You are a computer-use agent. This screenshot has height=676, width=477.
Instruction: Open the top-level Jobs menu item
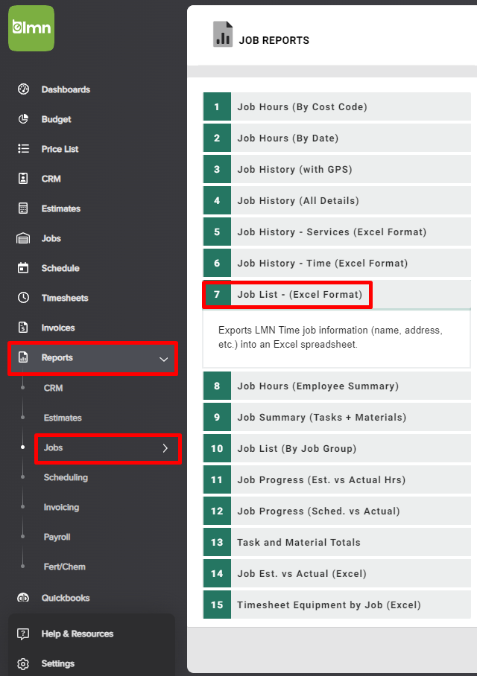[x=51, y=238]
